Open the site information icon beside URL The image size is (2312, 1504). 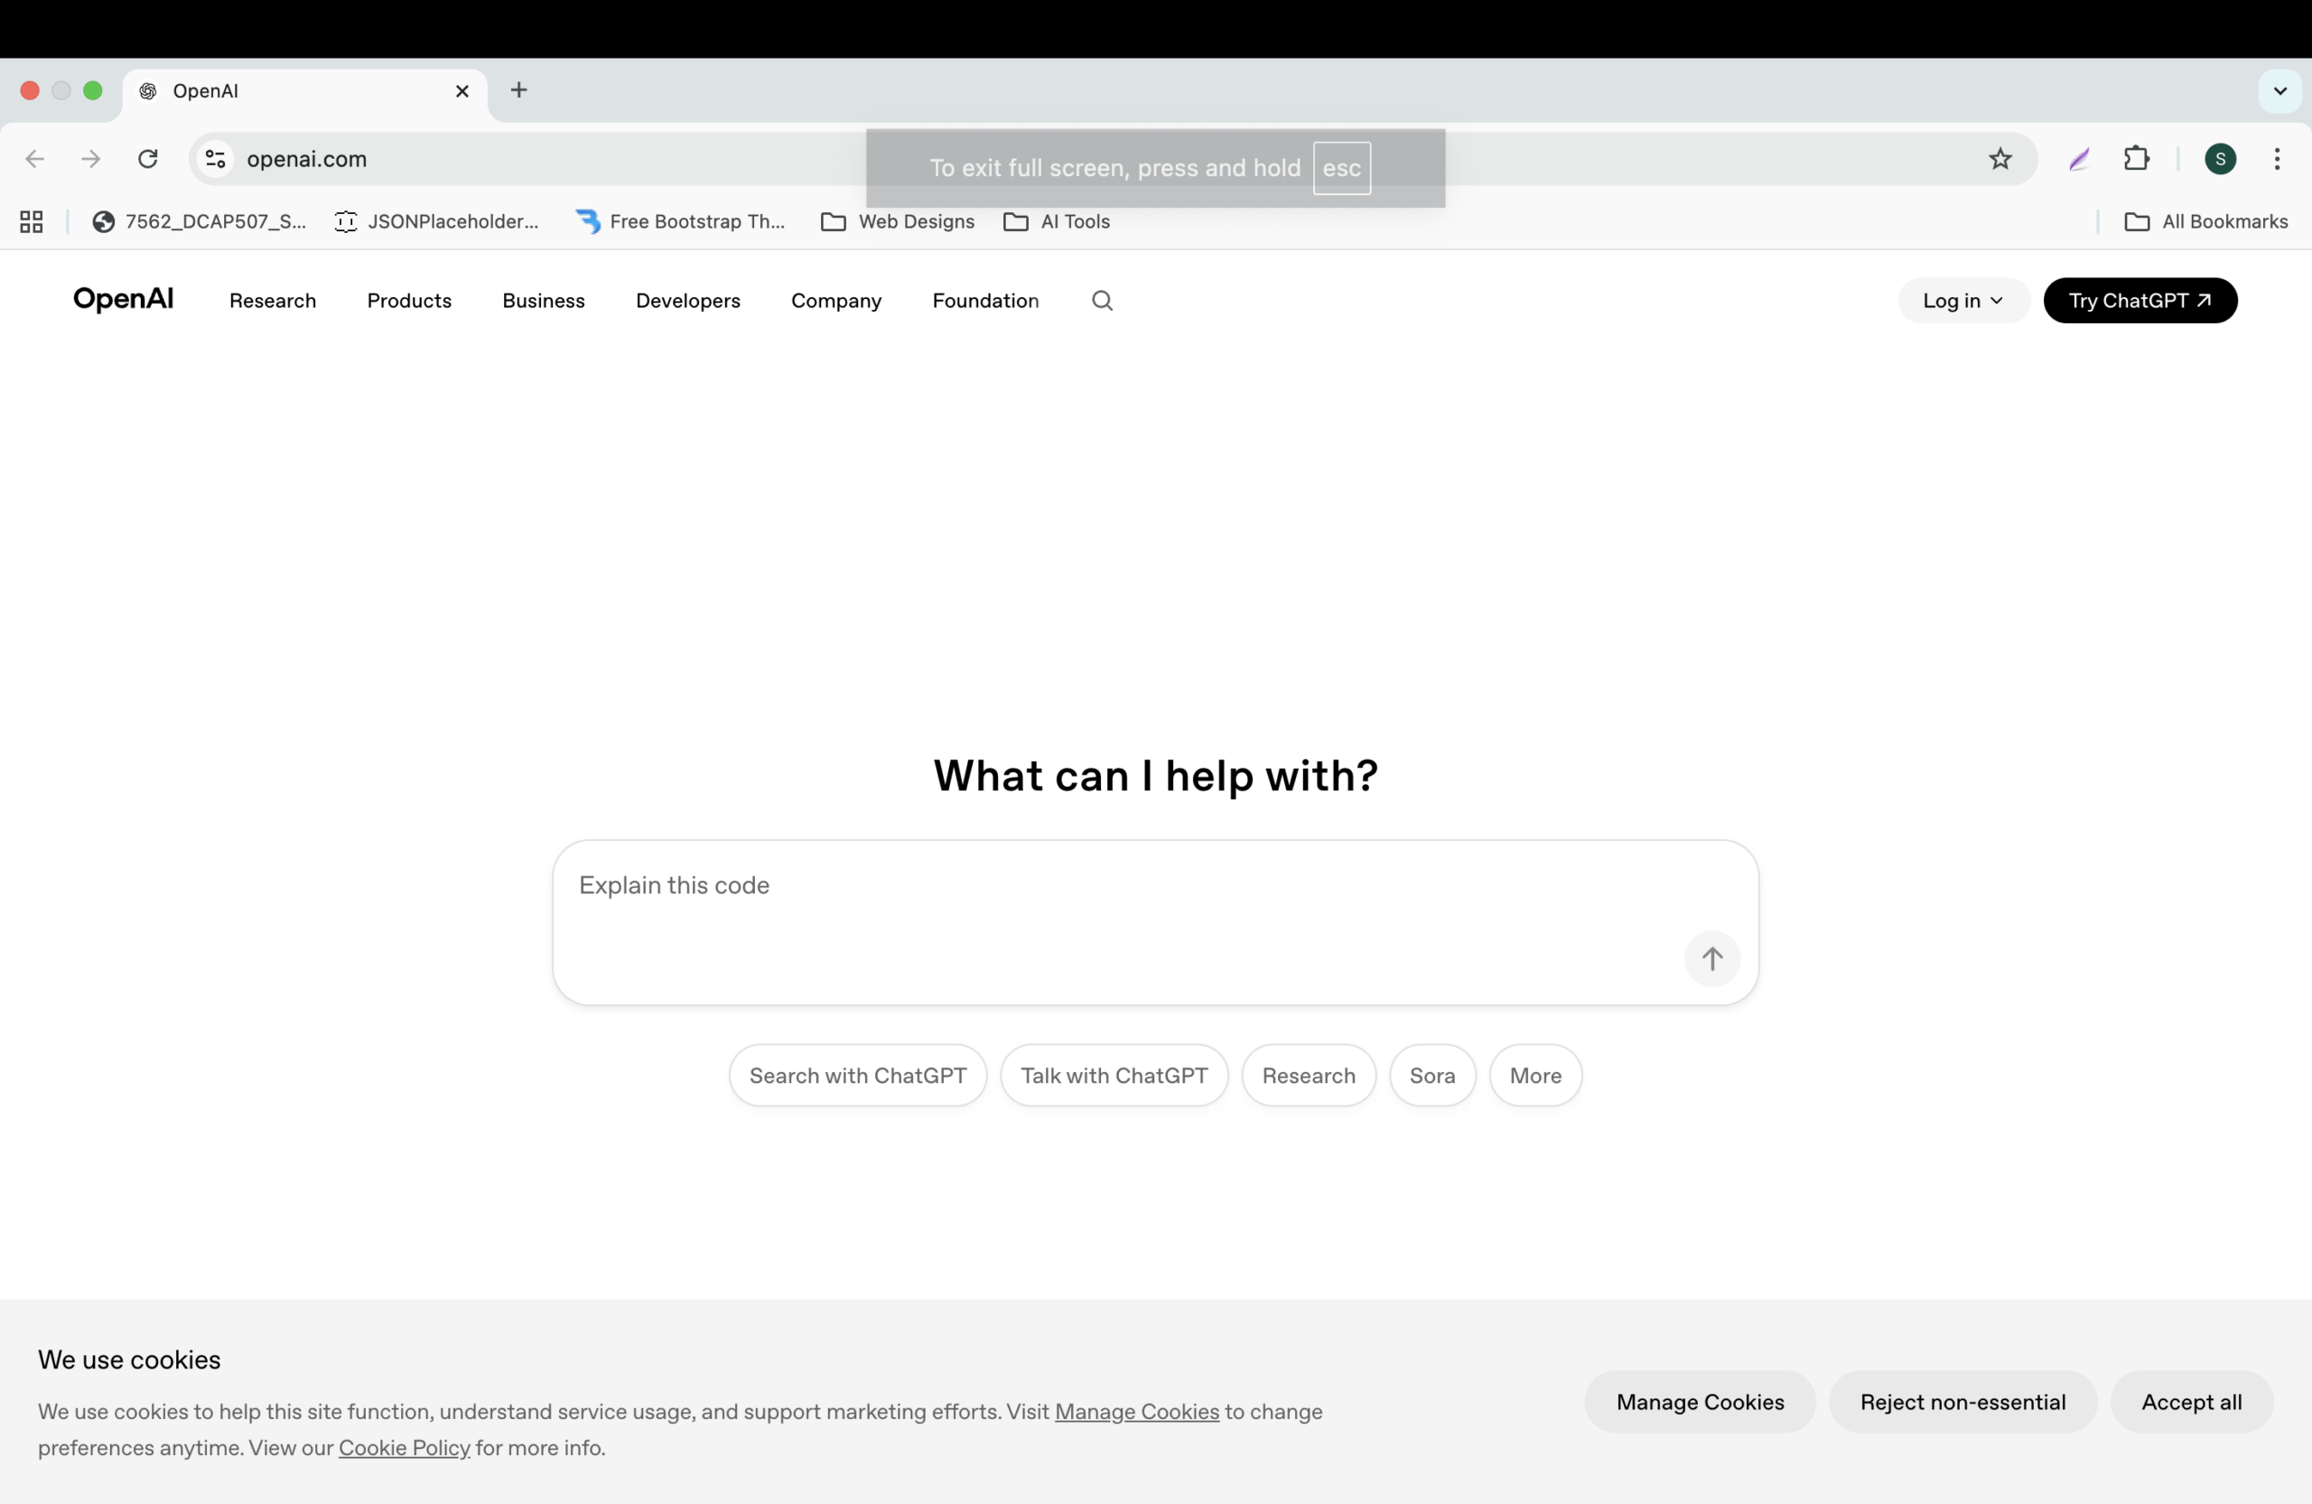click(216, 159)
